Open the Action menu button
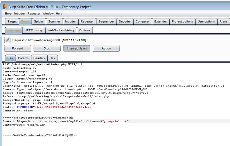Viewport: 230px width, 146px height. 106,48
